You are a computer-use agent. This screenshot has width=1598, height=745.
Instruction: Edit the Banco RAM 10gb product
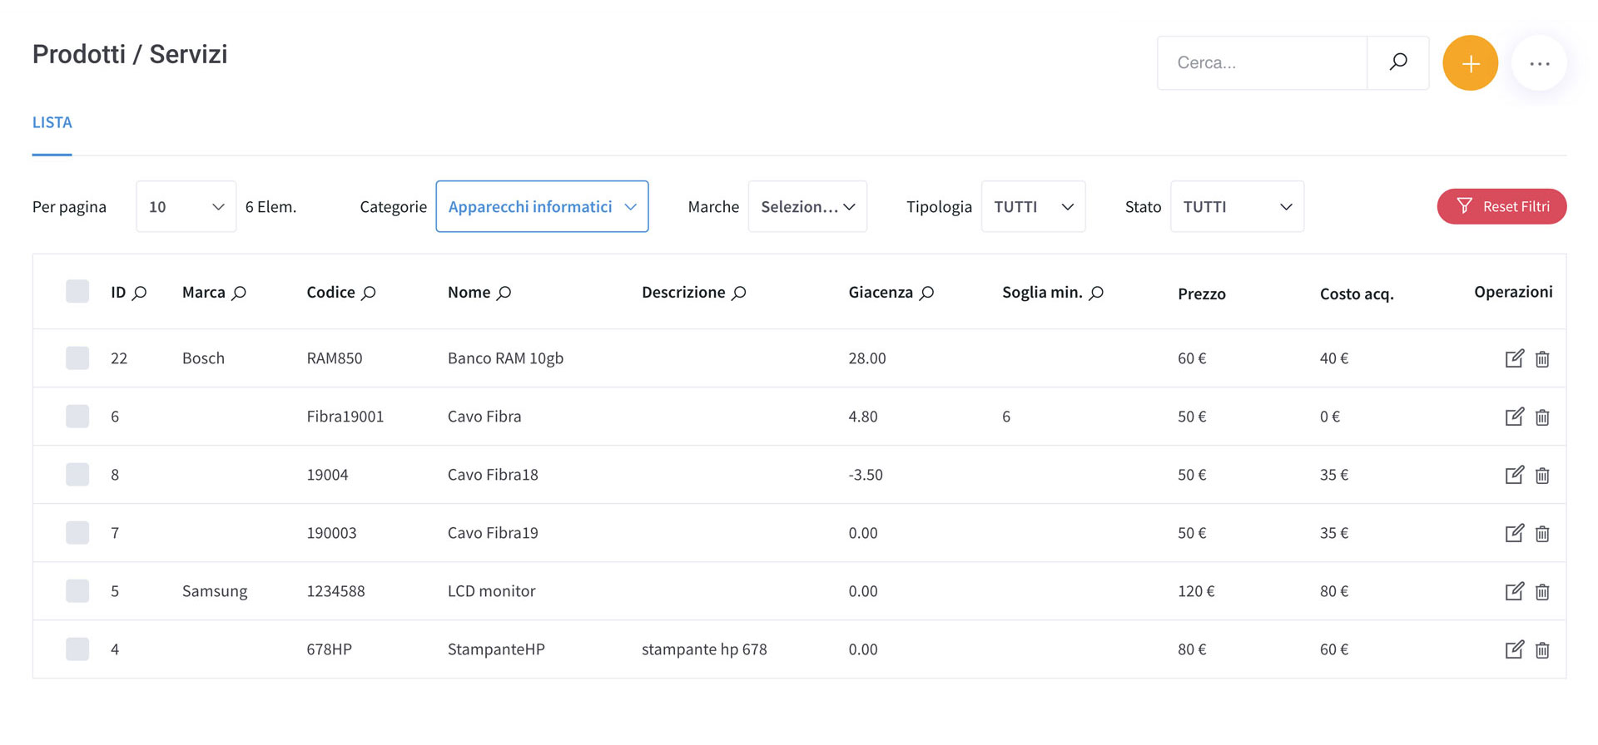point(1514,358)
